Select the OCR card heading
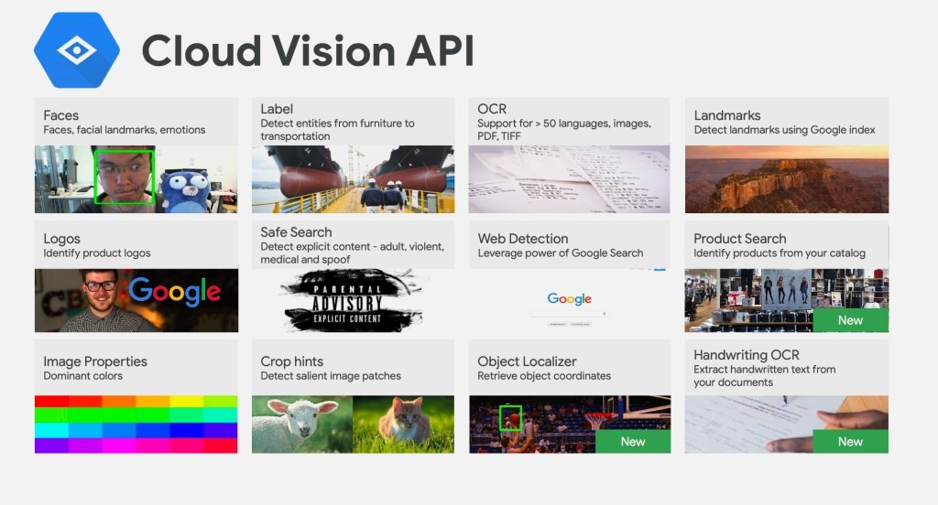Screen dimensions: 938x505 492,109
